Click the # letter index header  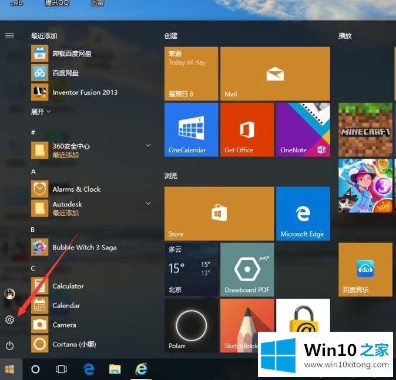33,132
